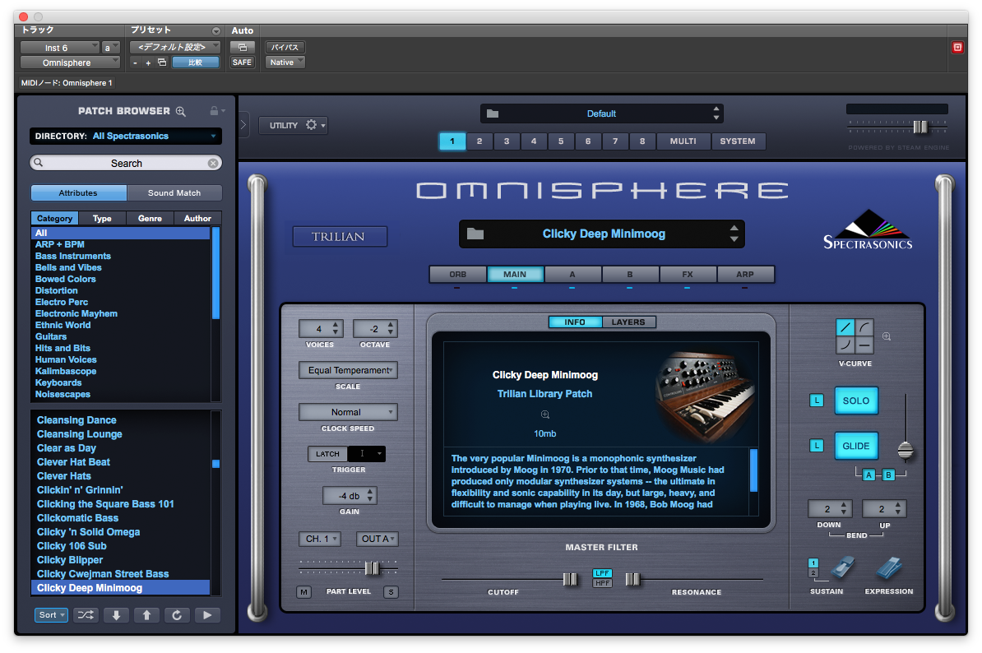
Task: Open the Pro Tools preset library icon
Action: 161,62
